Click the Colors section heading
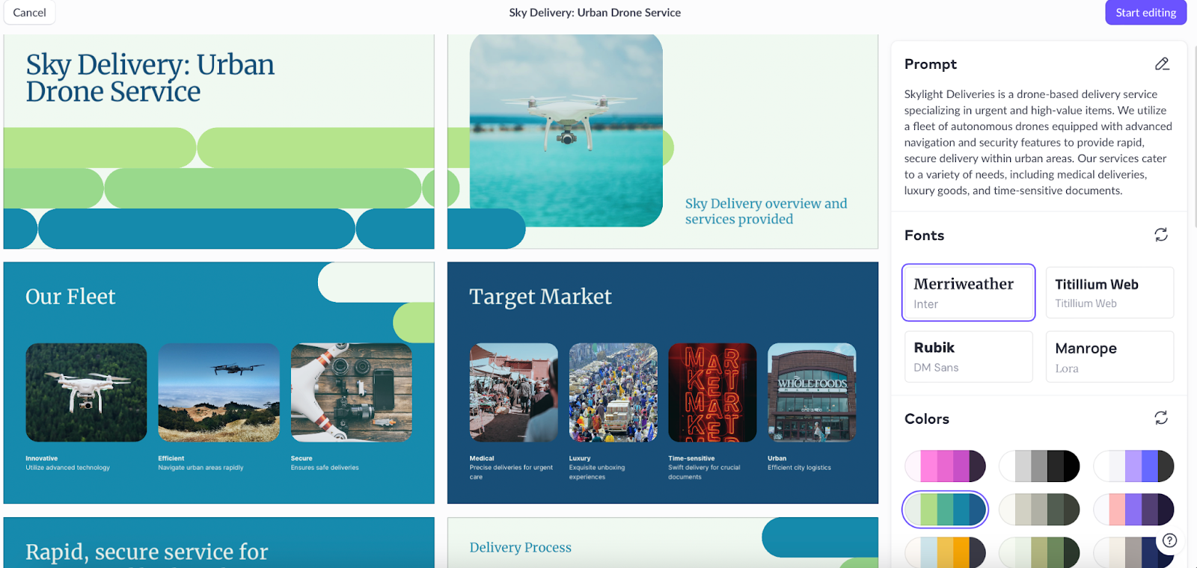Viewport: 1197px width, 568px height. (x=927, y=419)
